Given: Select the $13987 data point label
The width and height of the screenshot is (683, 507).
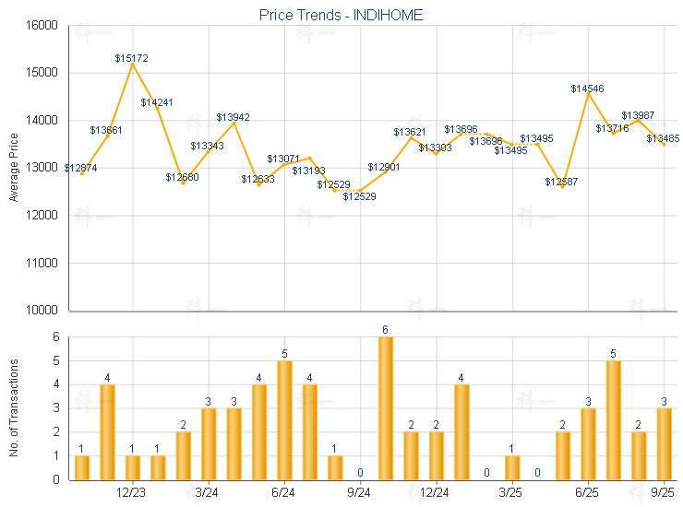Looking at the screenshot, I should (638, 115).
